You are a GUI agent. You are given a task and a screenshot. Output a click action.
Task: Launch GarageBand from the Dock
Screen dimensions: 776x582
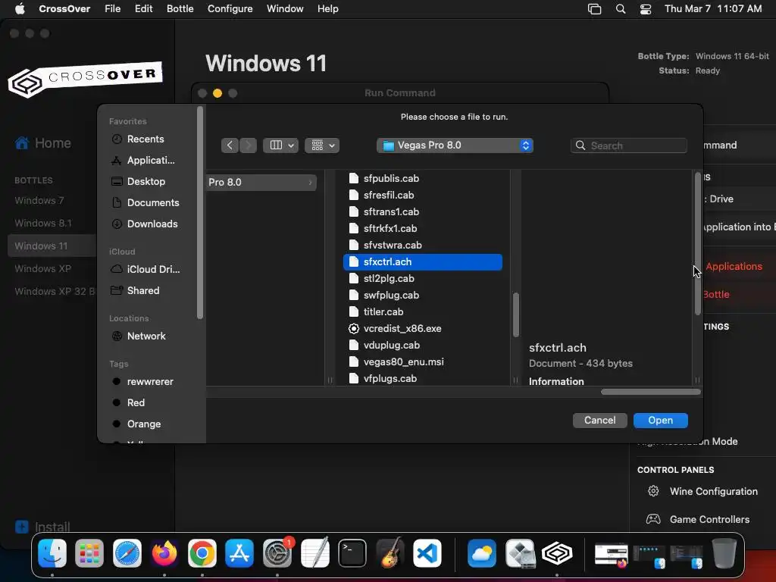pyautogui.click(x=390, y=552)
